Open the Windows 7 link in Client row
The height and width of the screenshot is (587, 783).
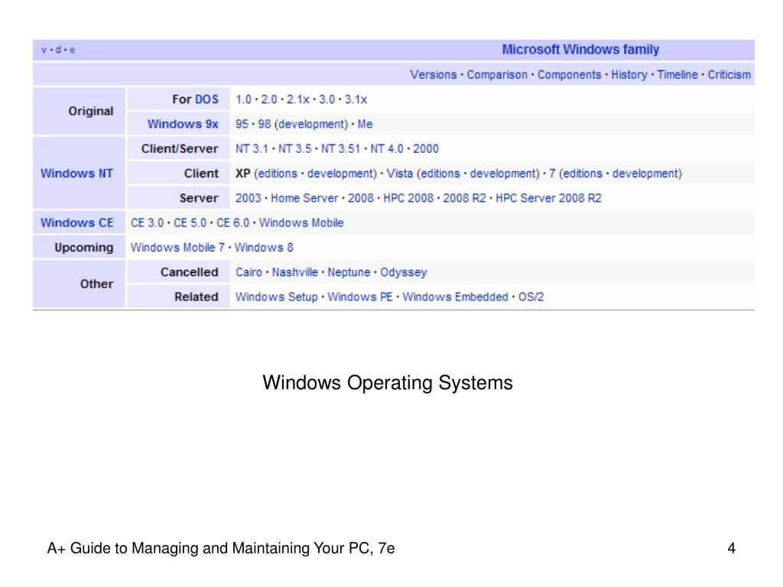pos(552,174)
